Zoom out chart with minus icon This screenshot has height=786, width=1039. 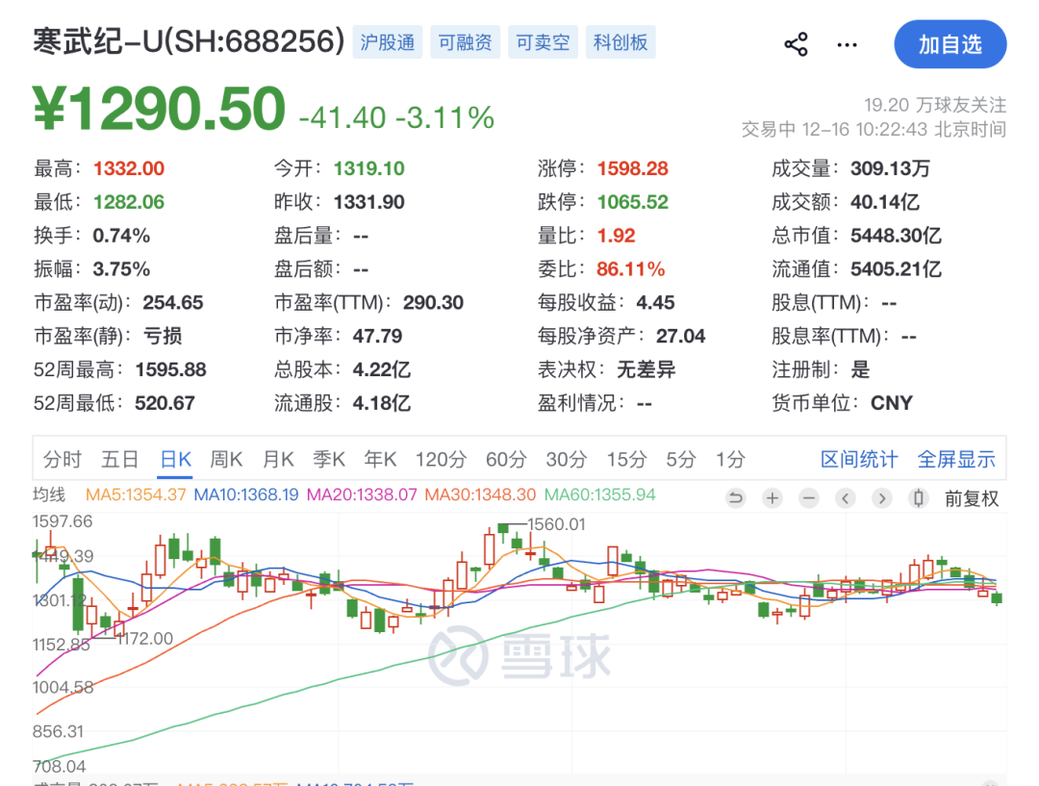click(809, 498)
